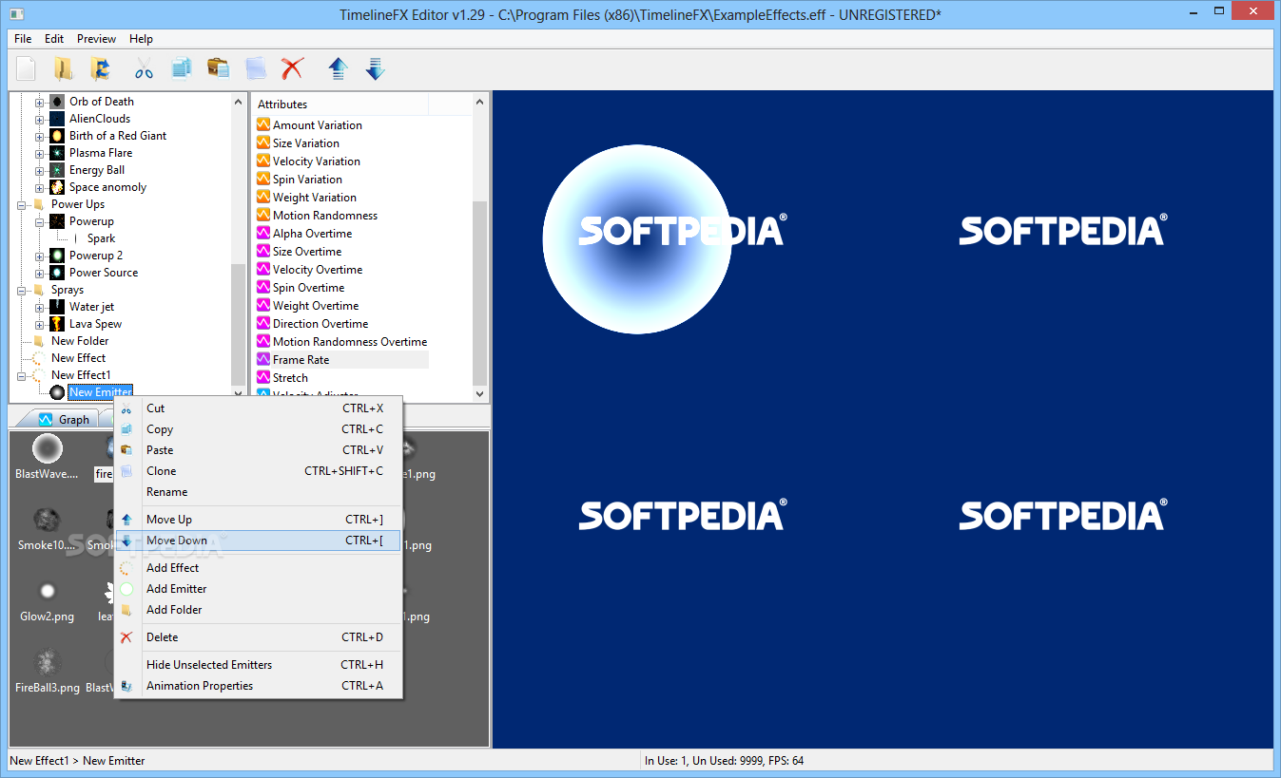Choose Add Folder in context menu

(x=258, y=610)
